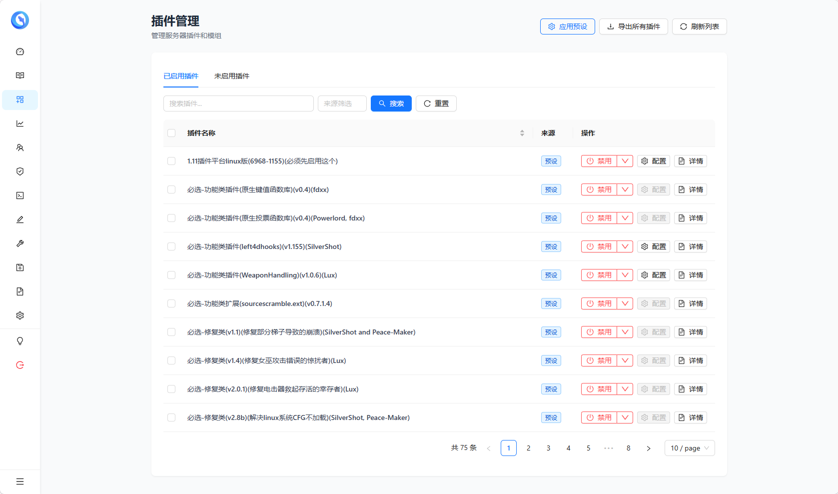Open the 来源筛选 source filter dropdown
This screenshot has height=494, width=838.
pyautogui.click(x=342, y=103)
